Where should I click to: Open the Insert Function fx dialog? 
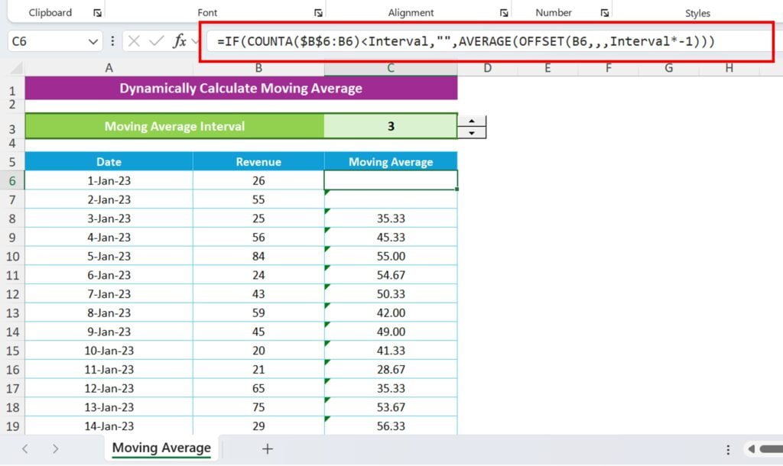pos(180,41)
